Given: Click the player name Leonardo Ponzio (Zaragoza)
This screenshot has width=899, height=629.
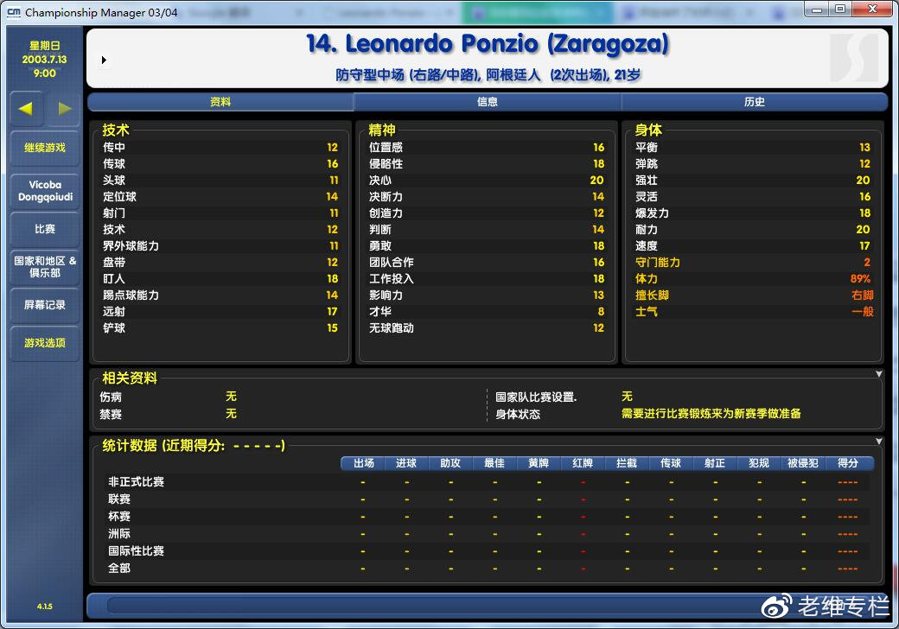Looking at the screenshot, I should point(488,43).
